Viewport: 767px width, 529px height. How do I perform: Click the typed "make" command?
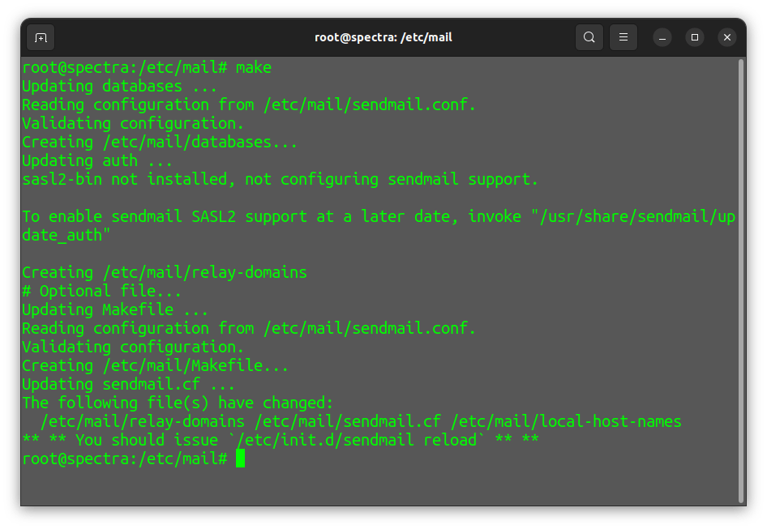[x=254, y=67]
